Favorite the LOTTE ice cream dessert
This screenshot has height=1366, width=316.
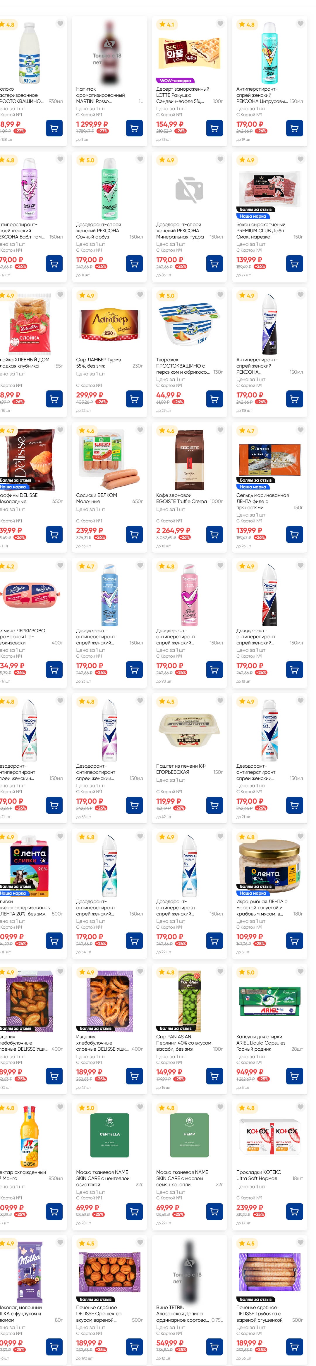220,23
